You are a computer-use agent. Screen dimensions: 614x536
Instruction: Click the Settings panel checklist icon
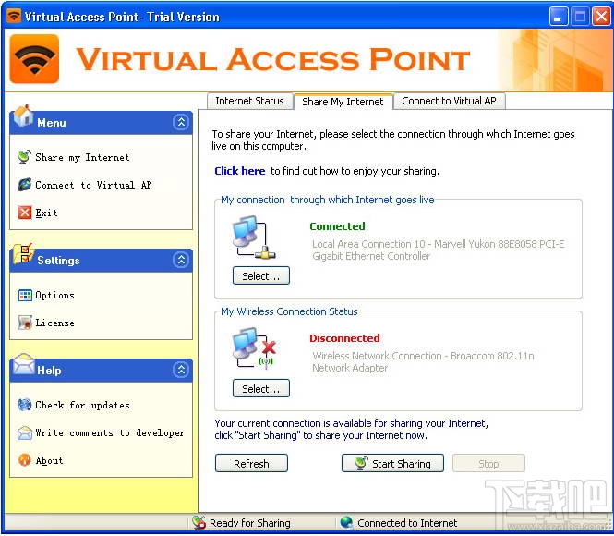coord(23,253)
